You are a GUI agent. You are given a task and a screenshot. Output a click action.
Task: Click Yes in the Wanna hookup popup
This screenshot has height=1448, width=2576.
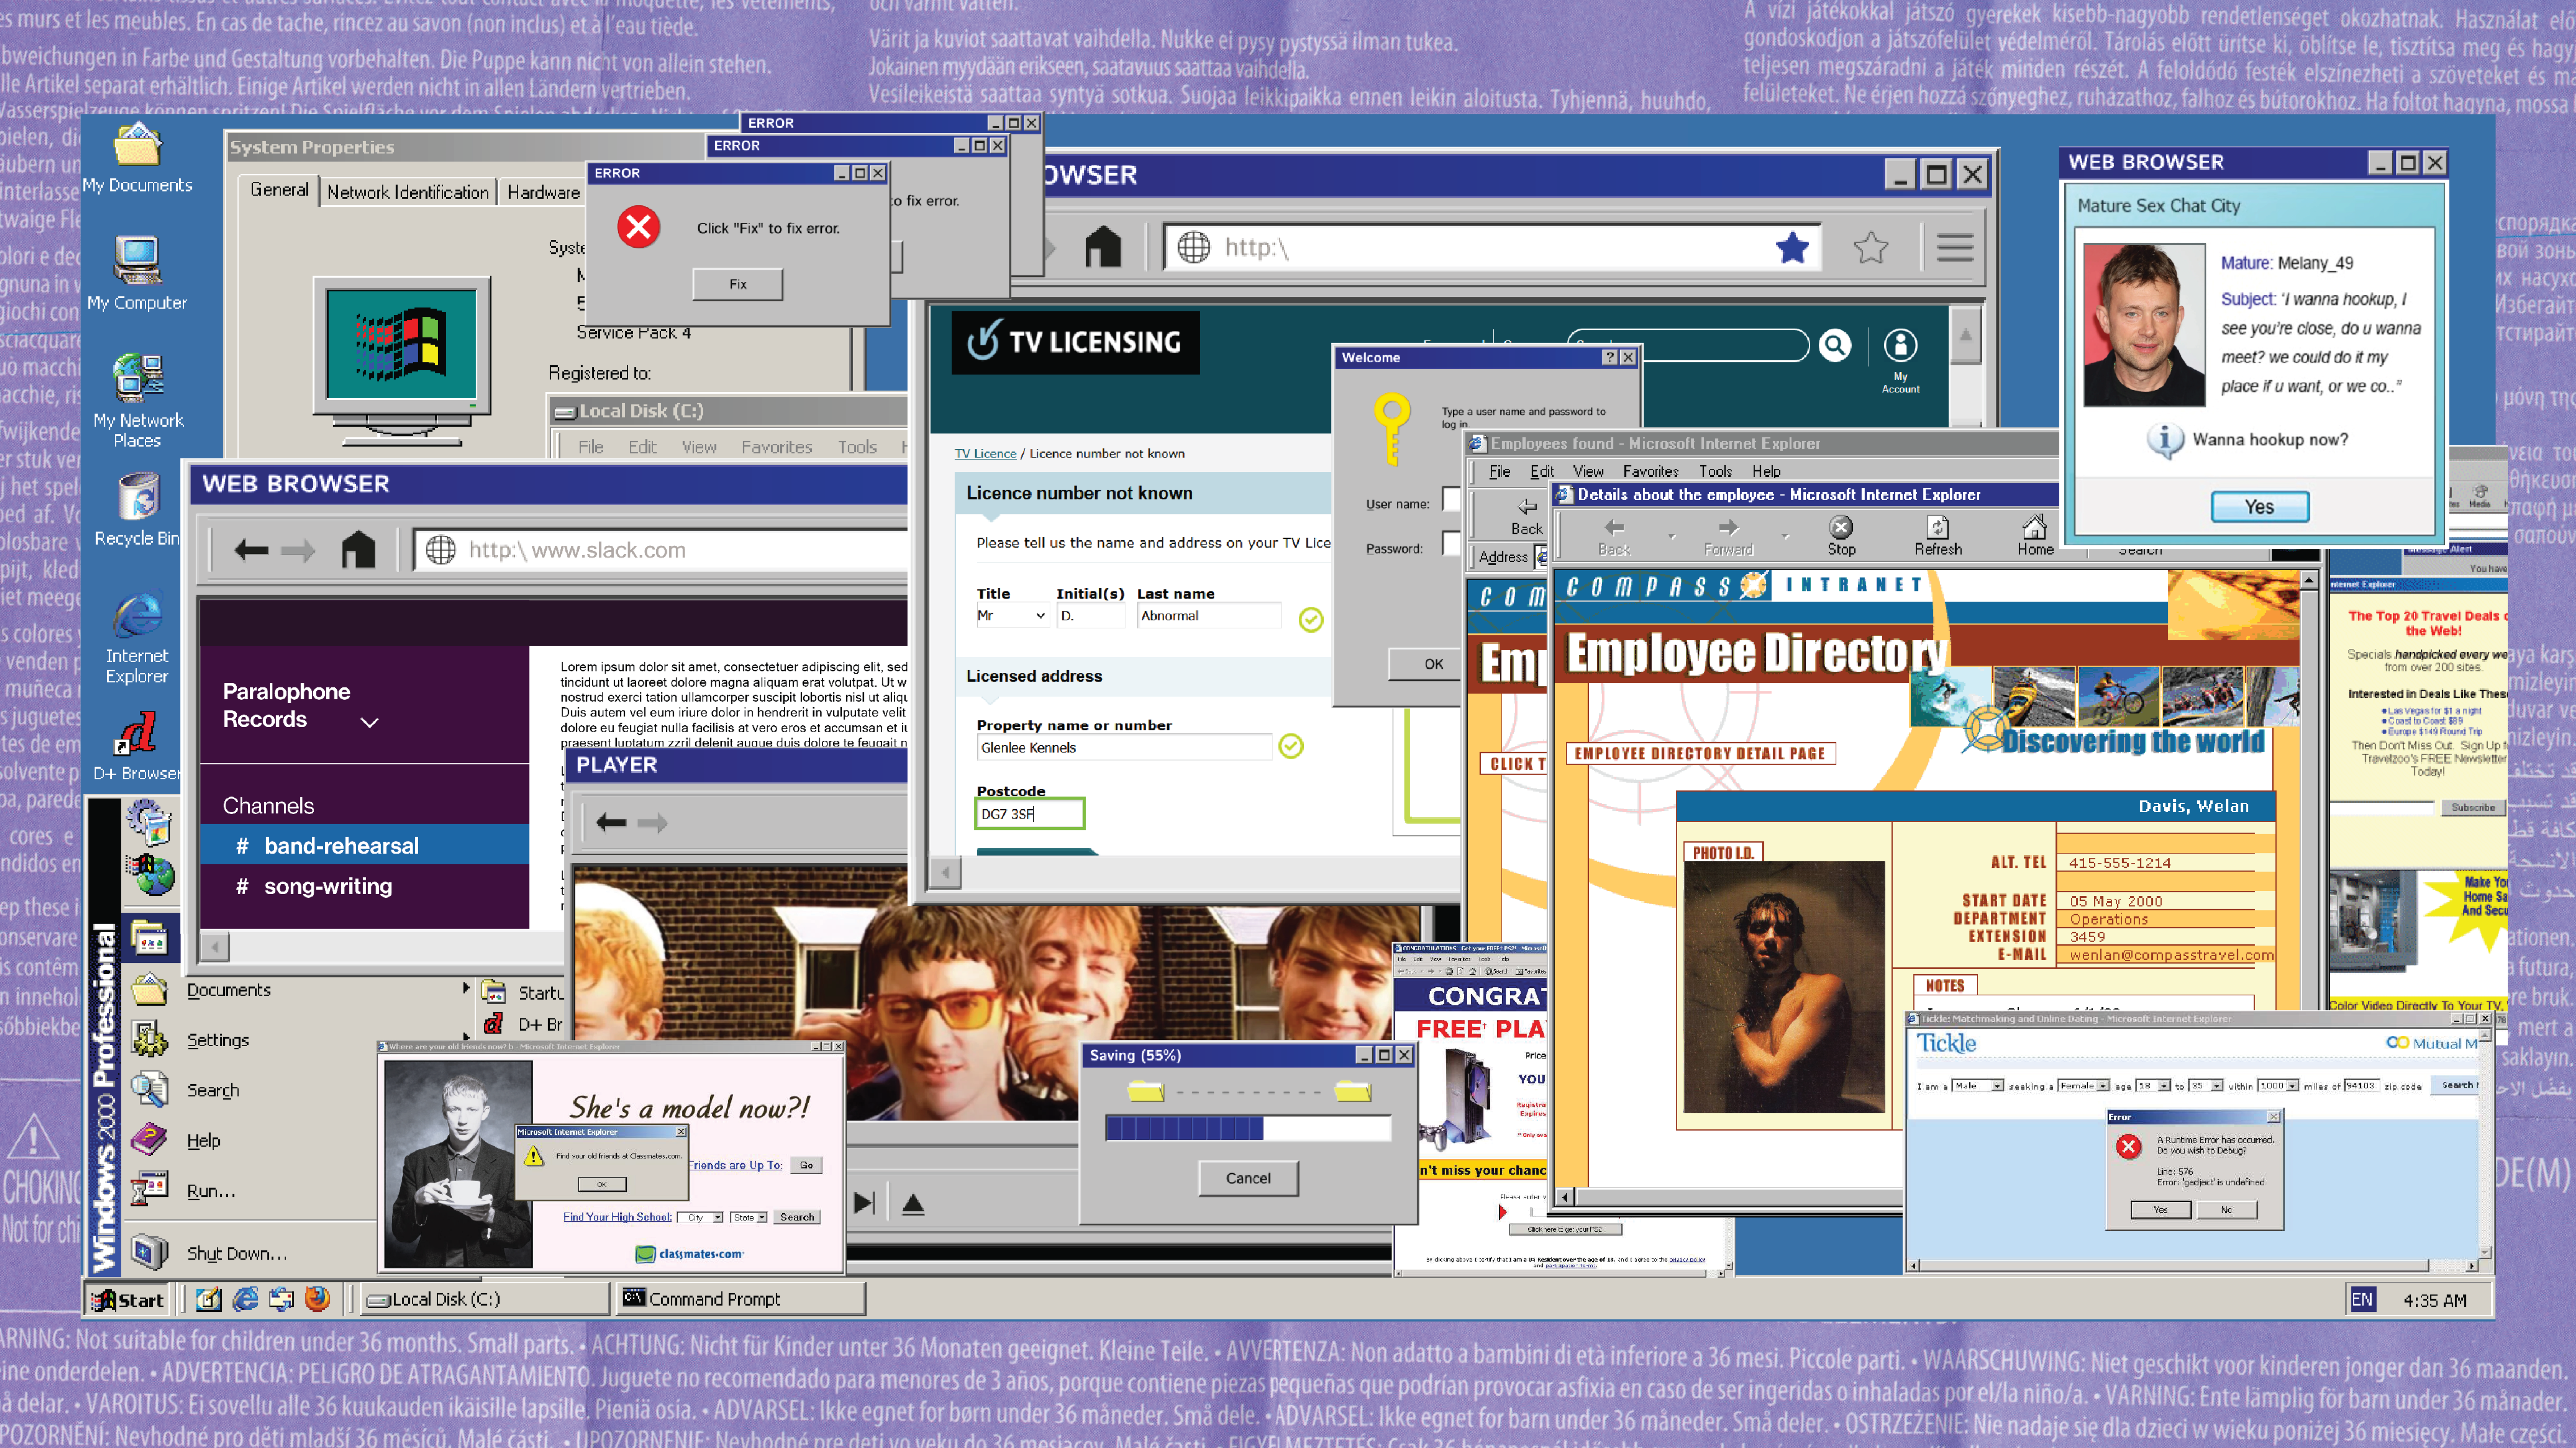pos(2259,507)
